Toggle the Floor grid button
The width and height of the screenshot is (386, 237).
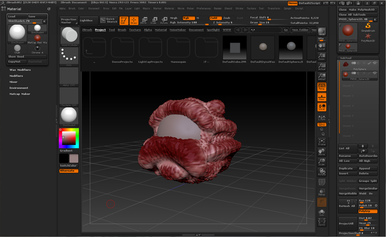coord(322,97)
